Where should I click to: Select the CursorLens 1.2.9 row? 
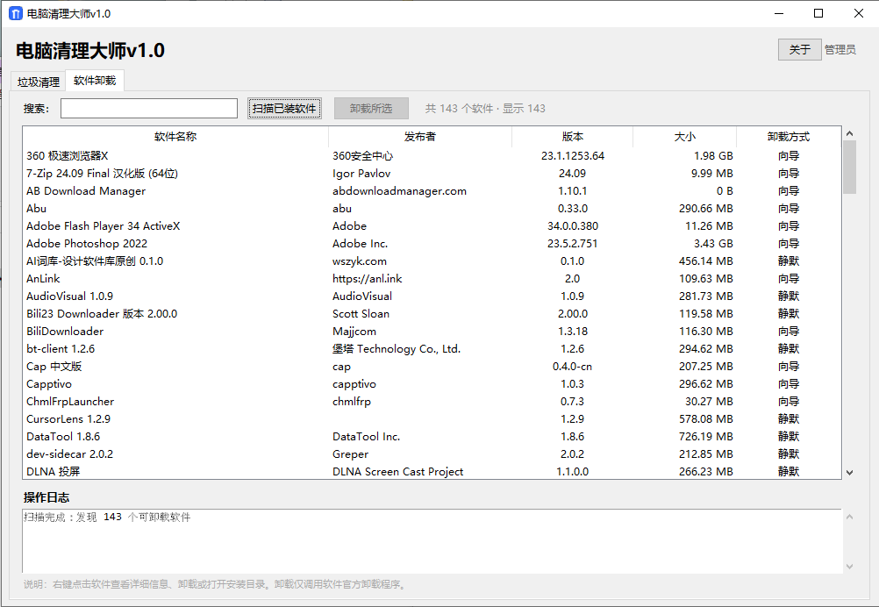coord(432,418)
